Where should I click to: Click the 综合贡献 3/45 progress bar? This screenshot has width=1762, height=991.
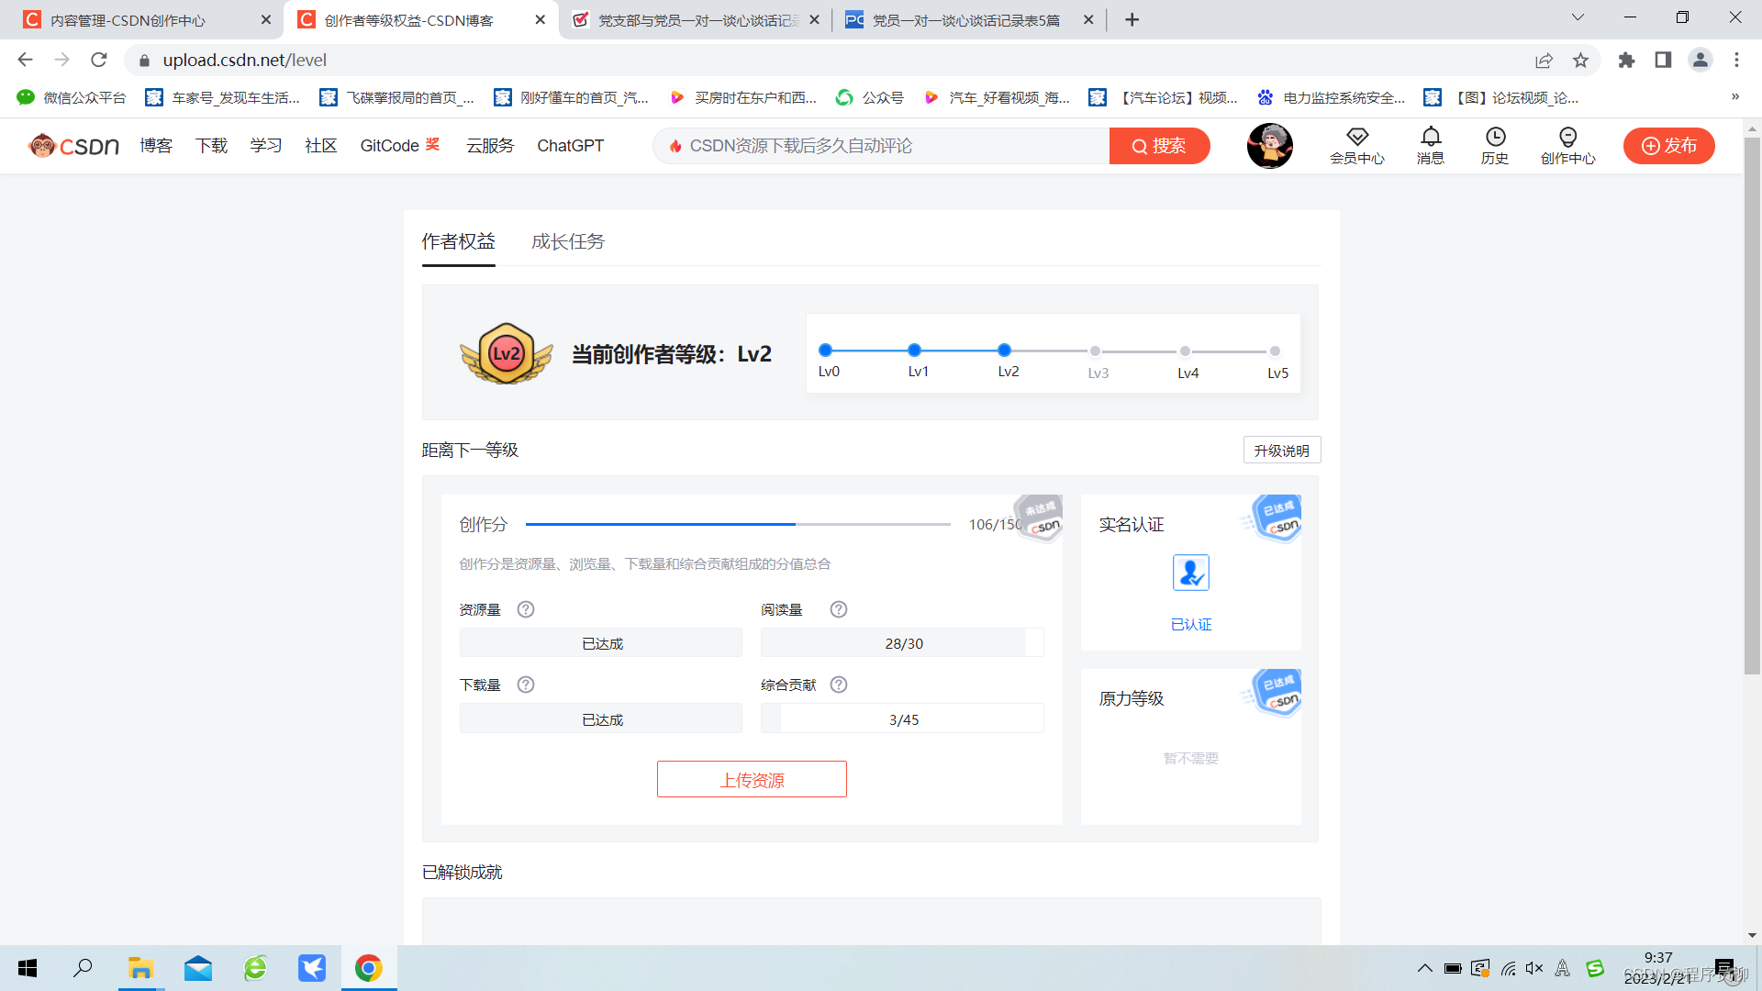tap(902, 718)
